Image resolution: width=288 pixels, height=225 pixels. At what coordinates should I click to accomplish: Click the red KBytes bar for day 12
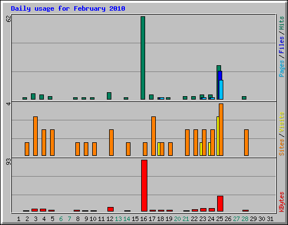click(x=110, y=209)
